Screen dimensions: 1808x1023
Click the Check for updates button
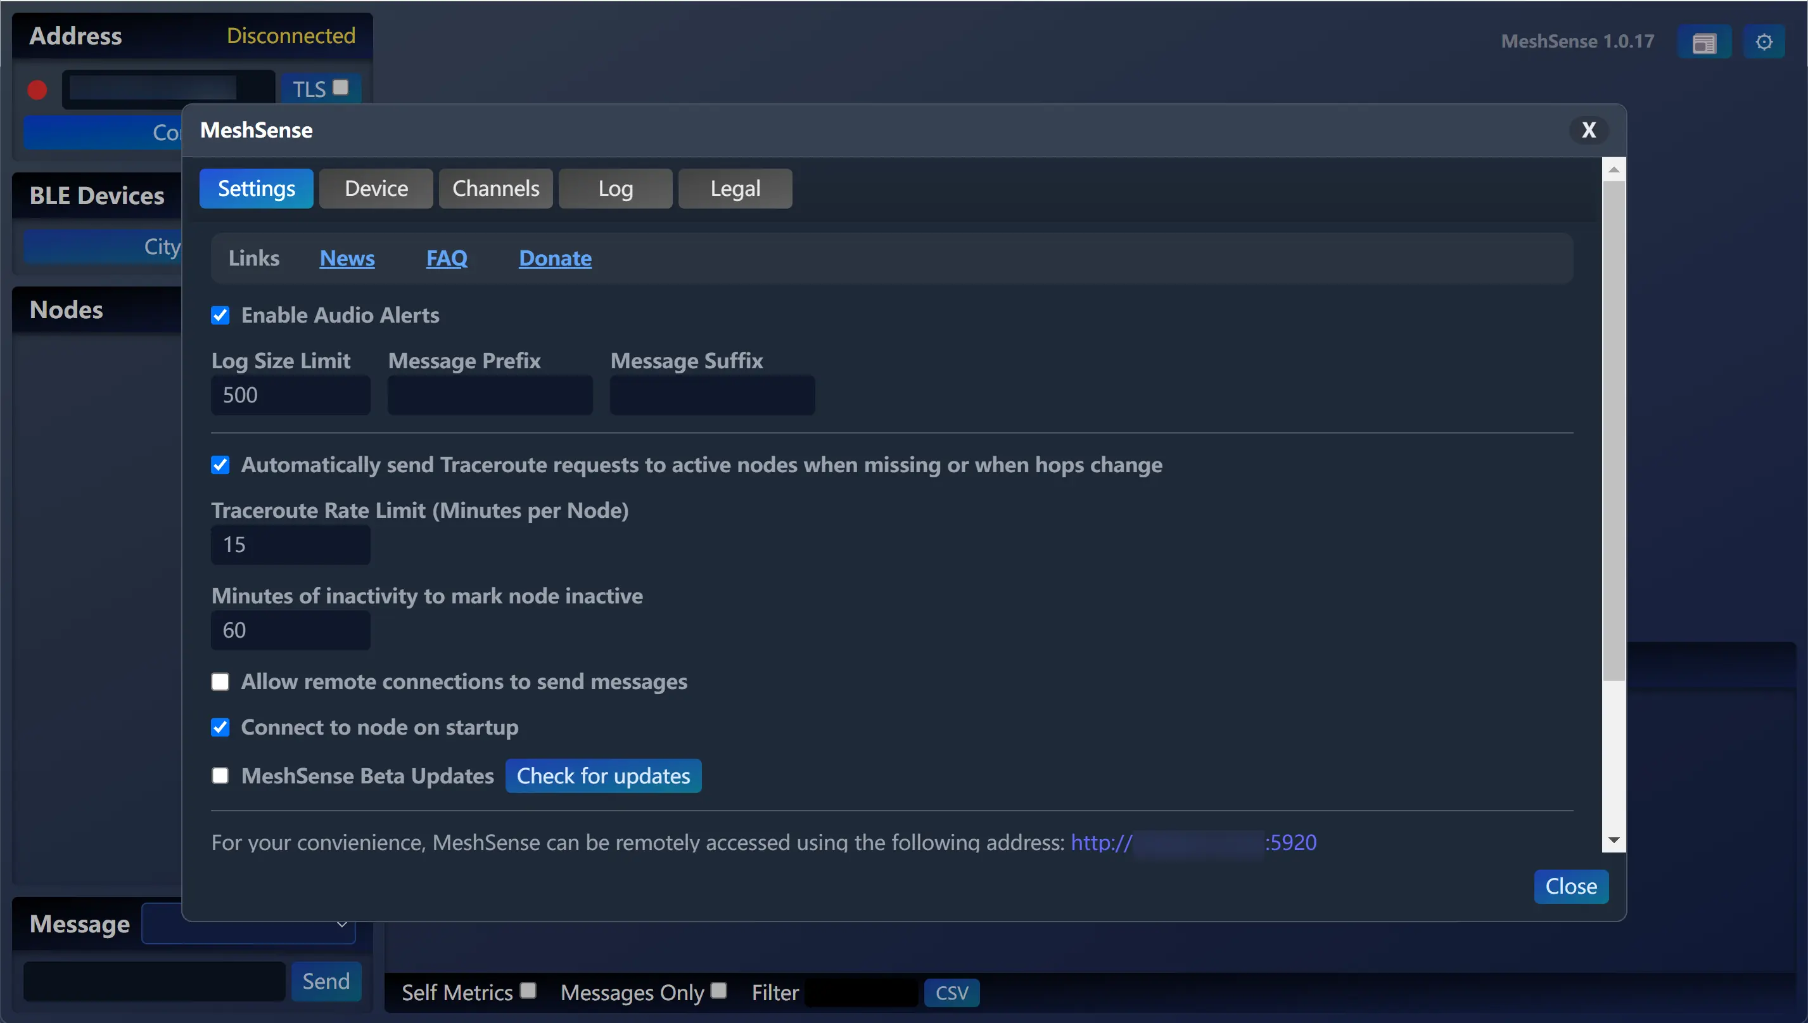click(603, 775)
